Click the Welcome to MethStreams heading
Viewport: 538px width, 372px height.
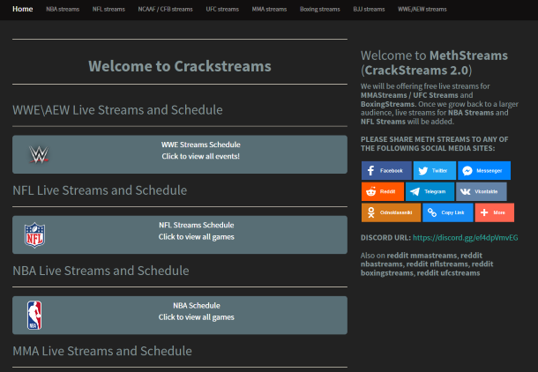[434, 63]
